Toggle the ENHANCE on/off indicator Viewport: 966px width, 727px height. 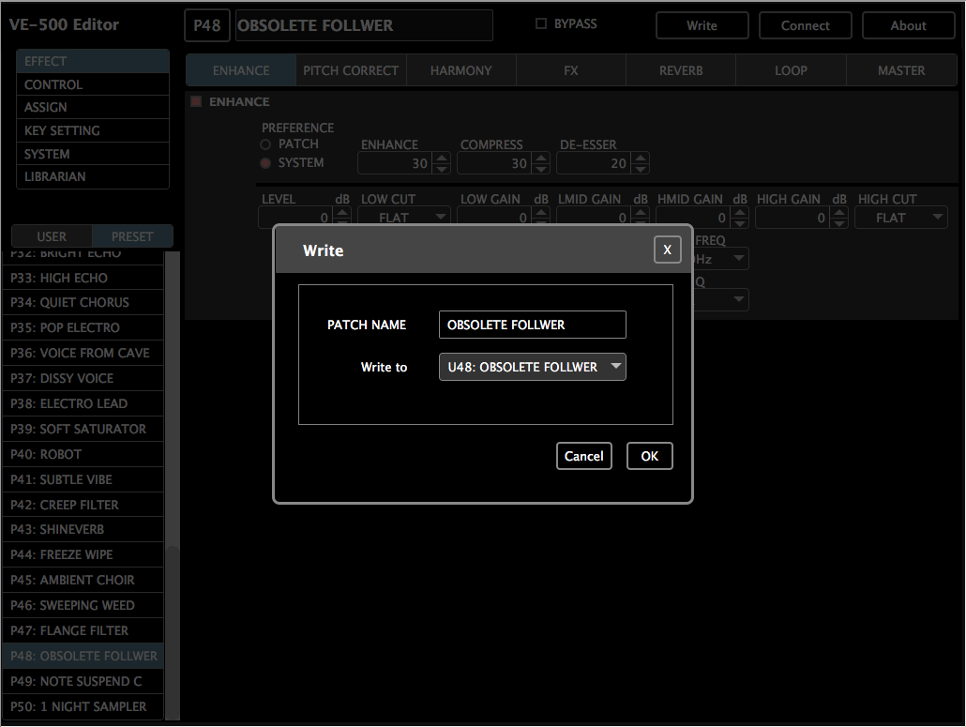(196, 101)
